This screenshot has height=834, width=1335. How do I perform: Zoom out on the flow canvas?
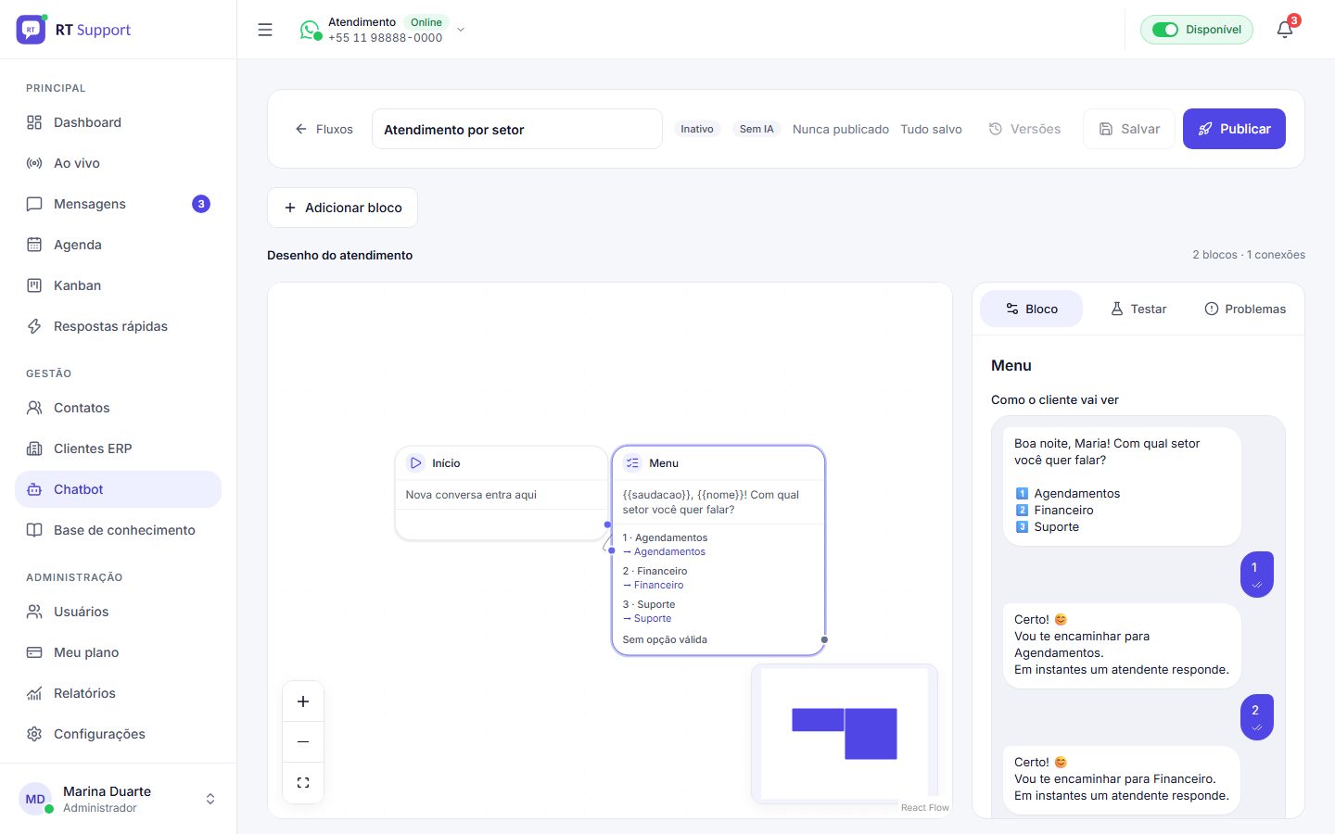click(x=303, y=742)
